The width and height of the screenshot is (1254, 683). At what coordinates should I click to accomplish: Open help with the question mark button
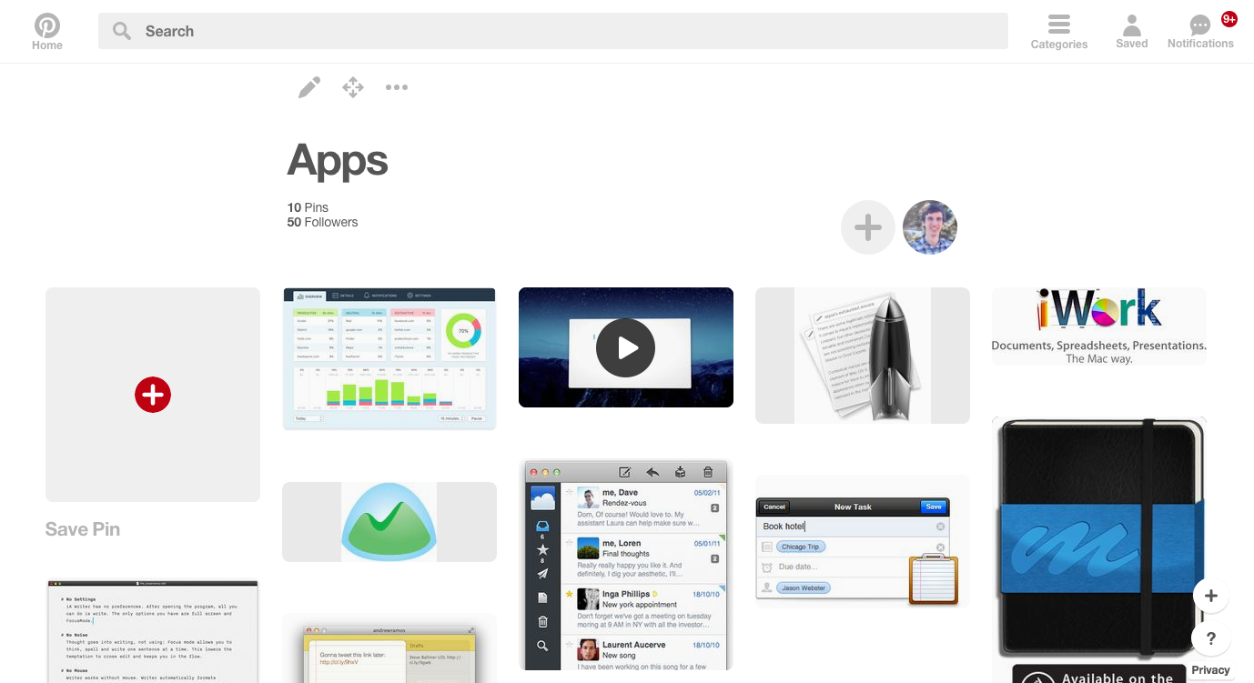coord(1211,638)
